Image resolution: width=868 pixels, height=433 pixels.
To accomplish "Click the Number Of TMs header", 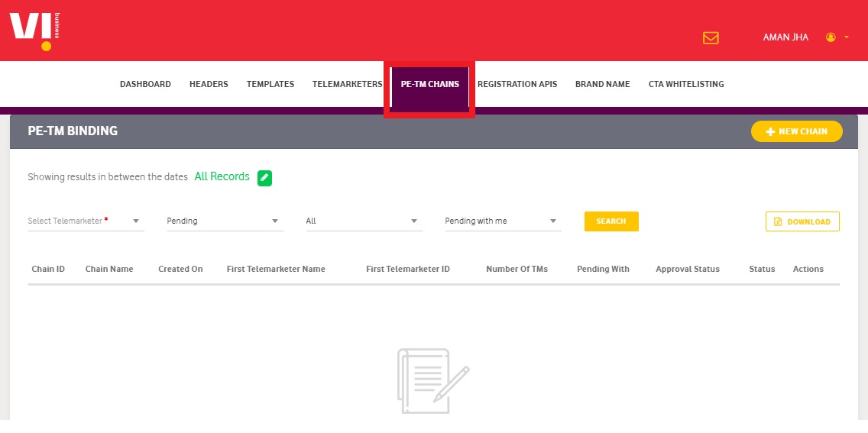I will 517,270.
